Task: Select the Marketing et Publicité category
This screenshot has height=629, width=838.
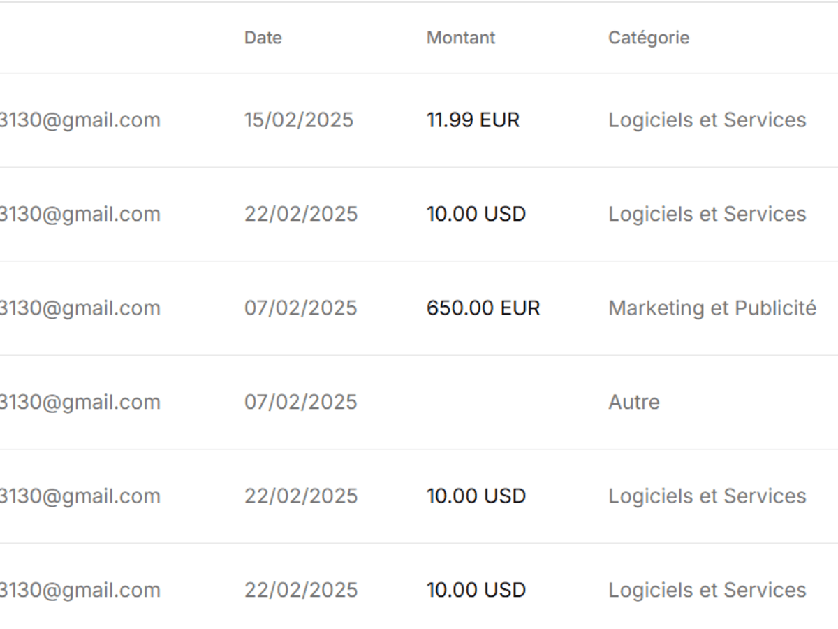Action: [x=712, y=308]
